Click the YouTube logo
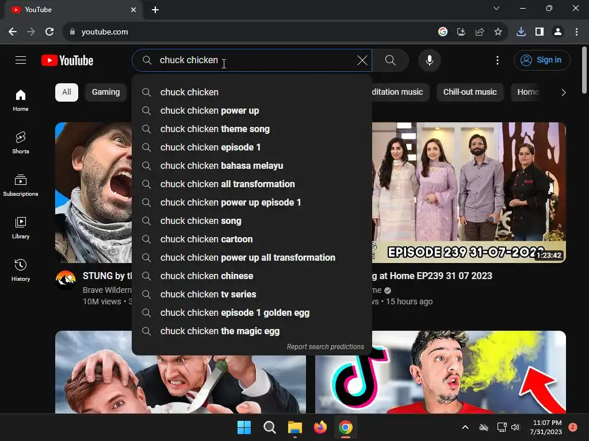The image size is (589, 441). pos(67,60)
